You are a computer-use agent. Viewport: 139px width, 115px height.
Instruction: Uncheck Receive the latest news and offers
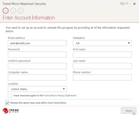pos(7,103)
